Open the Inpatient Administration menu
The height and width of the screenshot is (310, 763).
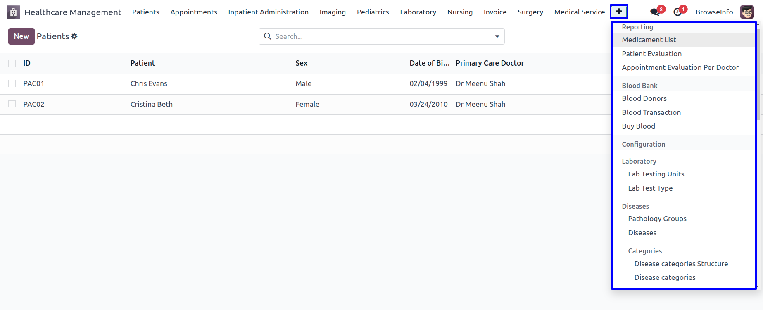coord(268,12)
